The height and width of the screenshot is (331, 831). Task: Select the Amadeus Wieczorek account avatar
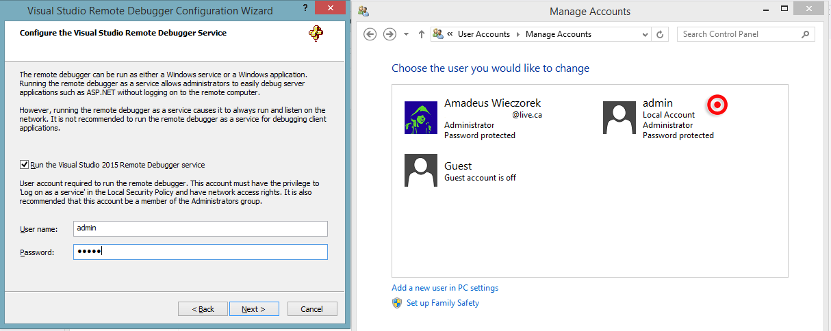tap(421, 118)
